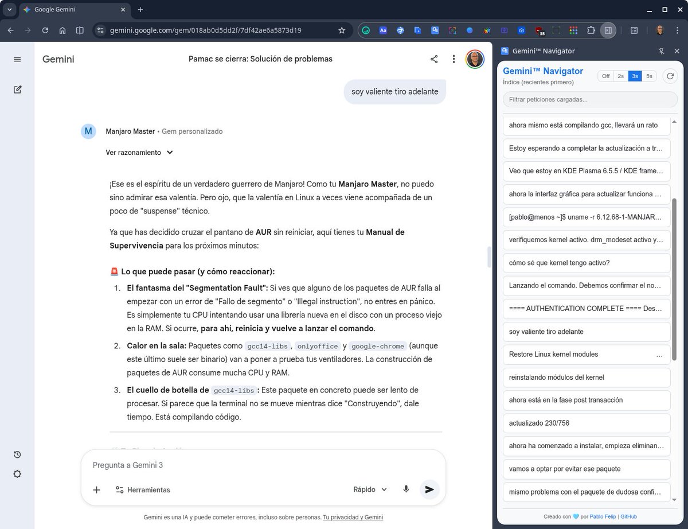Jump to 'actualizado 230/756' request

pyautogui.click(x=587, y=423)
